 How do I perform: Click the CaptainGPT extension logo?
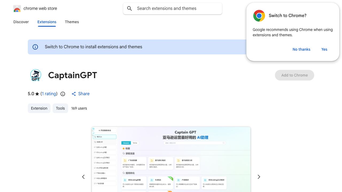(x=36, y=75)
